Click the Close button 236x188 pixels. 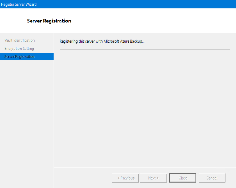pyautogui.click(x=183, y=178)
